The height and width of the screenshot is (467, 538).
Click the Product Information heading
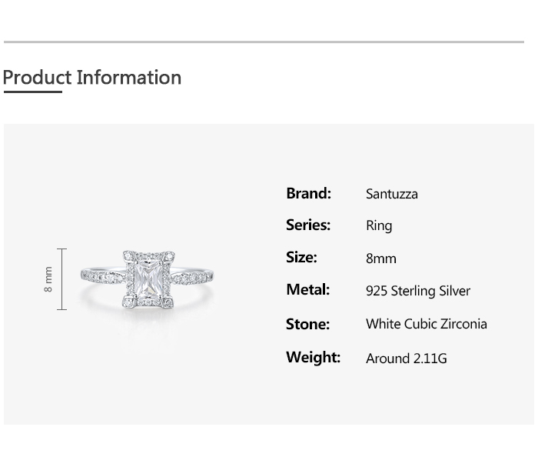tap(91, 78)
